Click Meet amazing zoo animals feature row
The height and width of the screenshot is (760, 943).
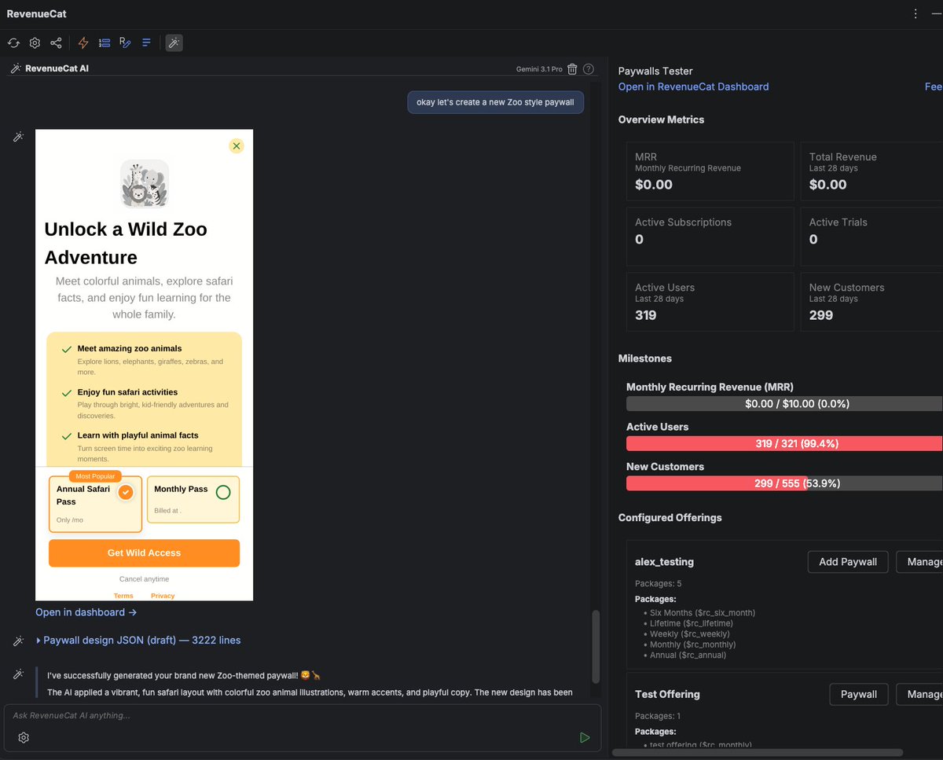pos(144,359)
